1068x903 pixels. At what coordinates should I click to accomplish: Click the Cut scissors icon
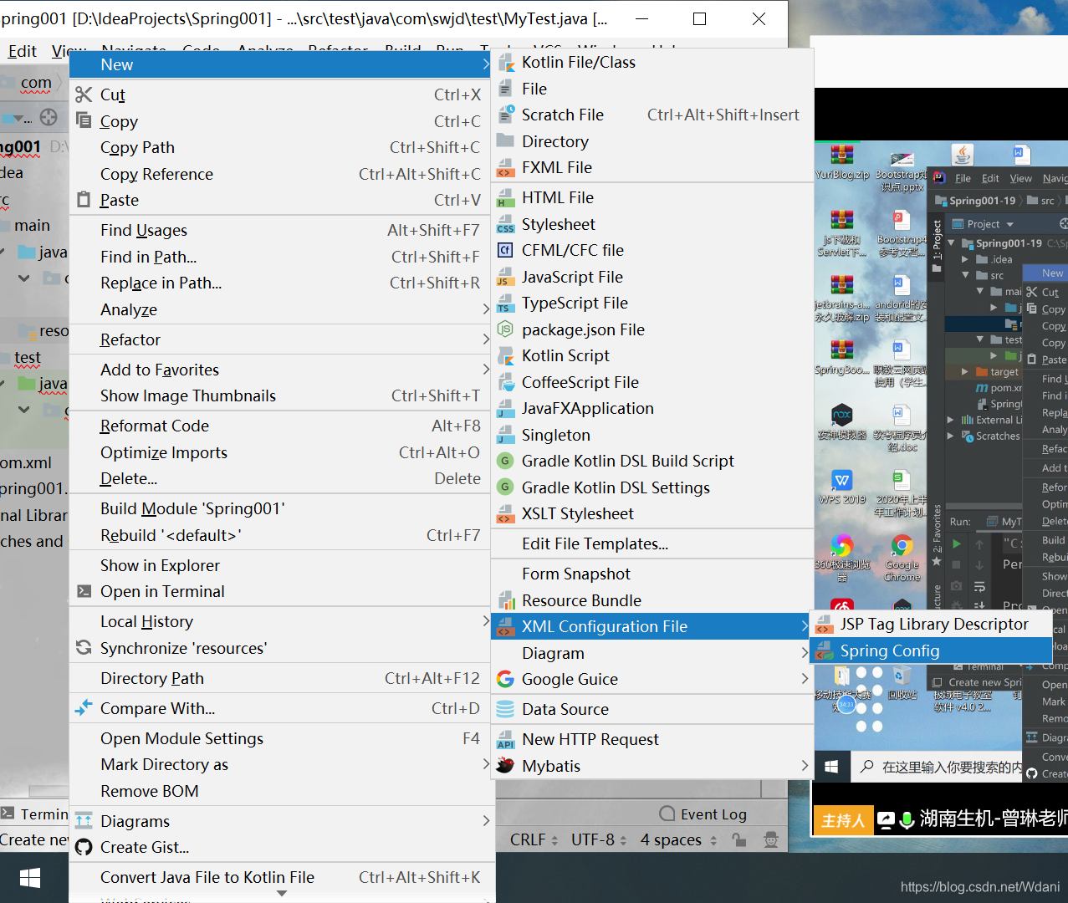pos(84,94)
